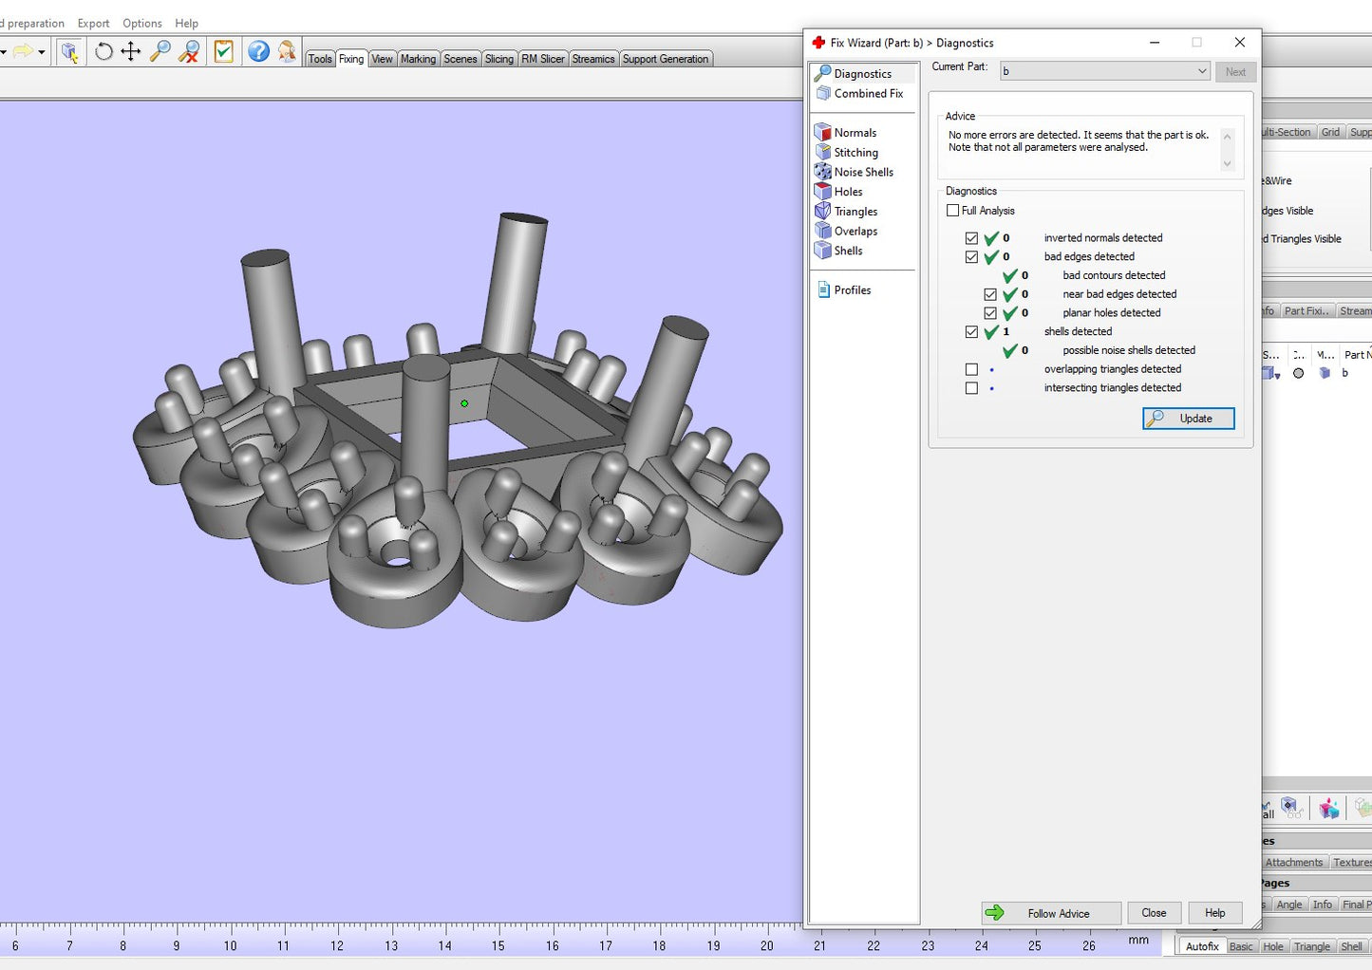Open the Options menu
The image size is (1372, 970).
click(141, 23)
